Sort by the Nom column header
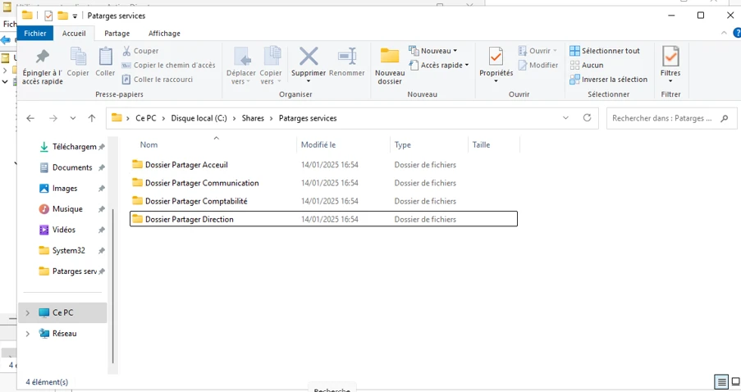The height and width of the screenshot is (392, 741). click(149, 145)
